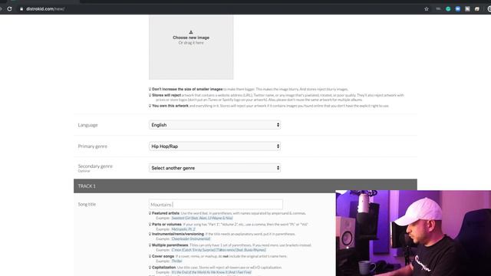Open the Language dropdown set to English
491x276 pixels.
point(215,125)
